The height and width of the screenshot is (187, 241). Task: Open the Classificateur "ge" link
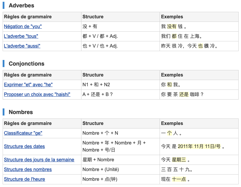[23, 133]
